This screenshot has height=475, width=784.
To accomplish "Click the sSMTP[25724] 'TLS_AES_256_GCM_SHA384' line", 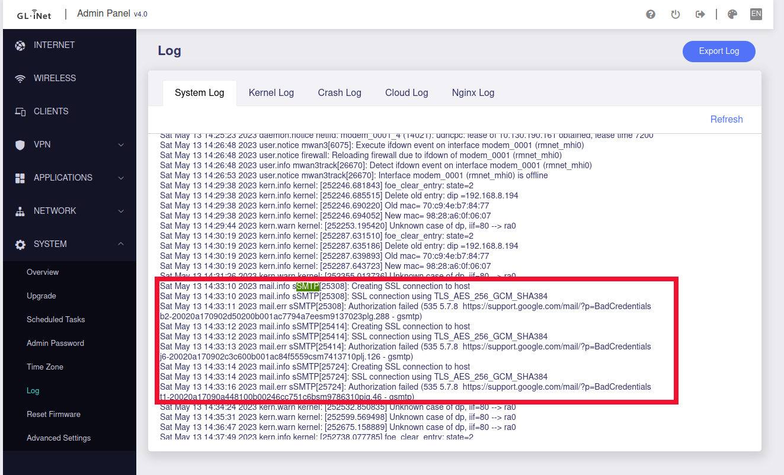I will tap(354, 377).
